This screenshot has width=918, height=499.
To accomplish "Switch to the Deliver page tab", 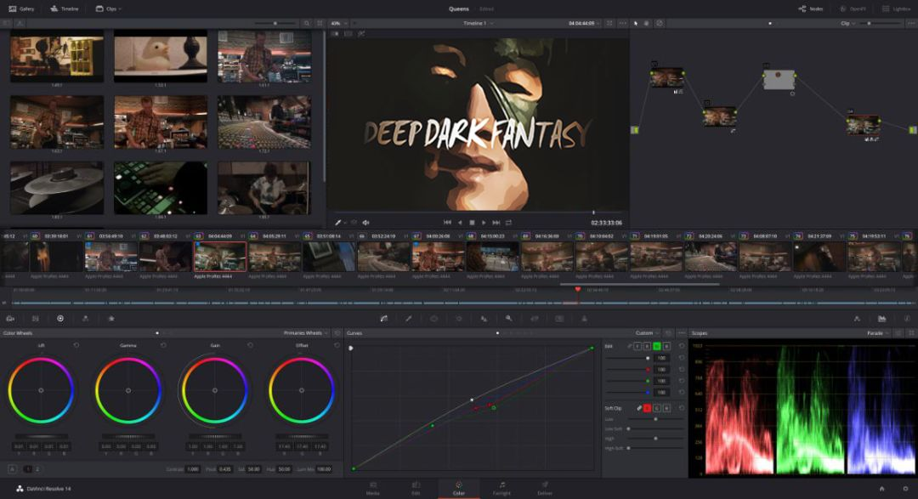I will (545, 489).
